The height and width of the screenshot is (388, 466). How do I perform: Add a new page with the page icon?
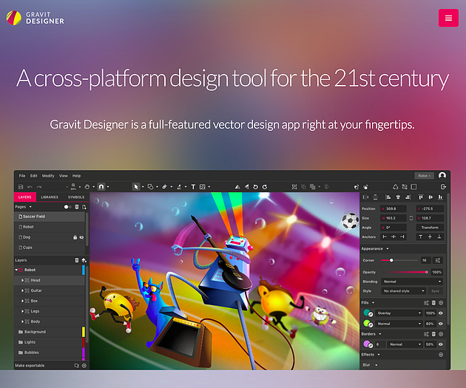coord(84,207)
